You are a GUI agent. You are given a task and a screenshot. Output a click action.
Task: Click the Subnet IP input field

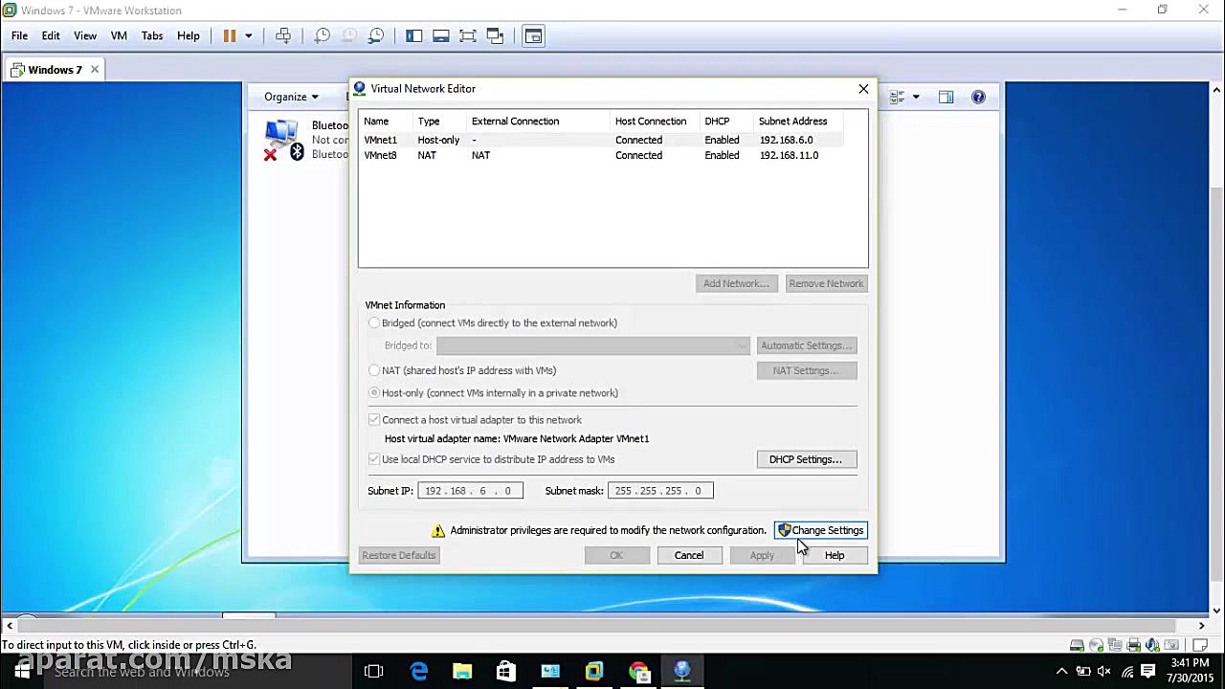coord(470,491)
